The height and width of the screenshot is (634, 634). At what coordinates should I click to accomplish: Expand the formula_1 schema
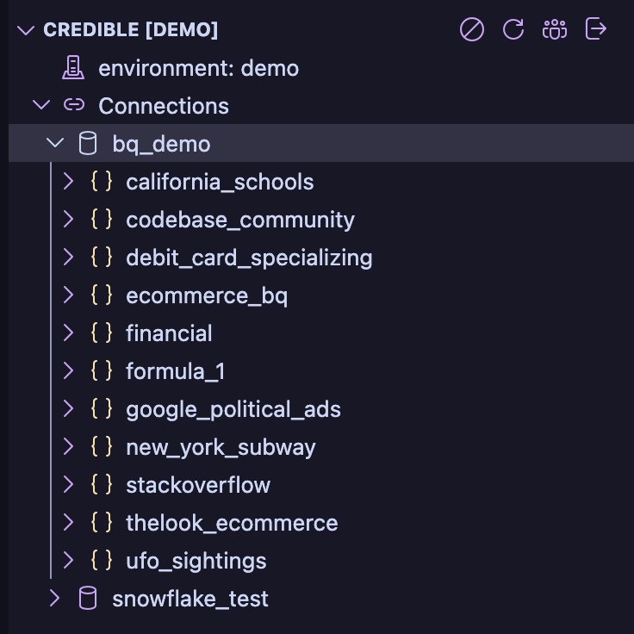coord(68,370)
